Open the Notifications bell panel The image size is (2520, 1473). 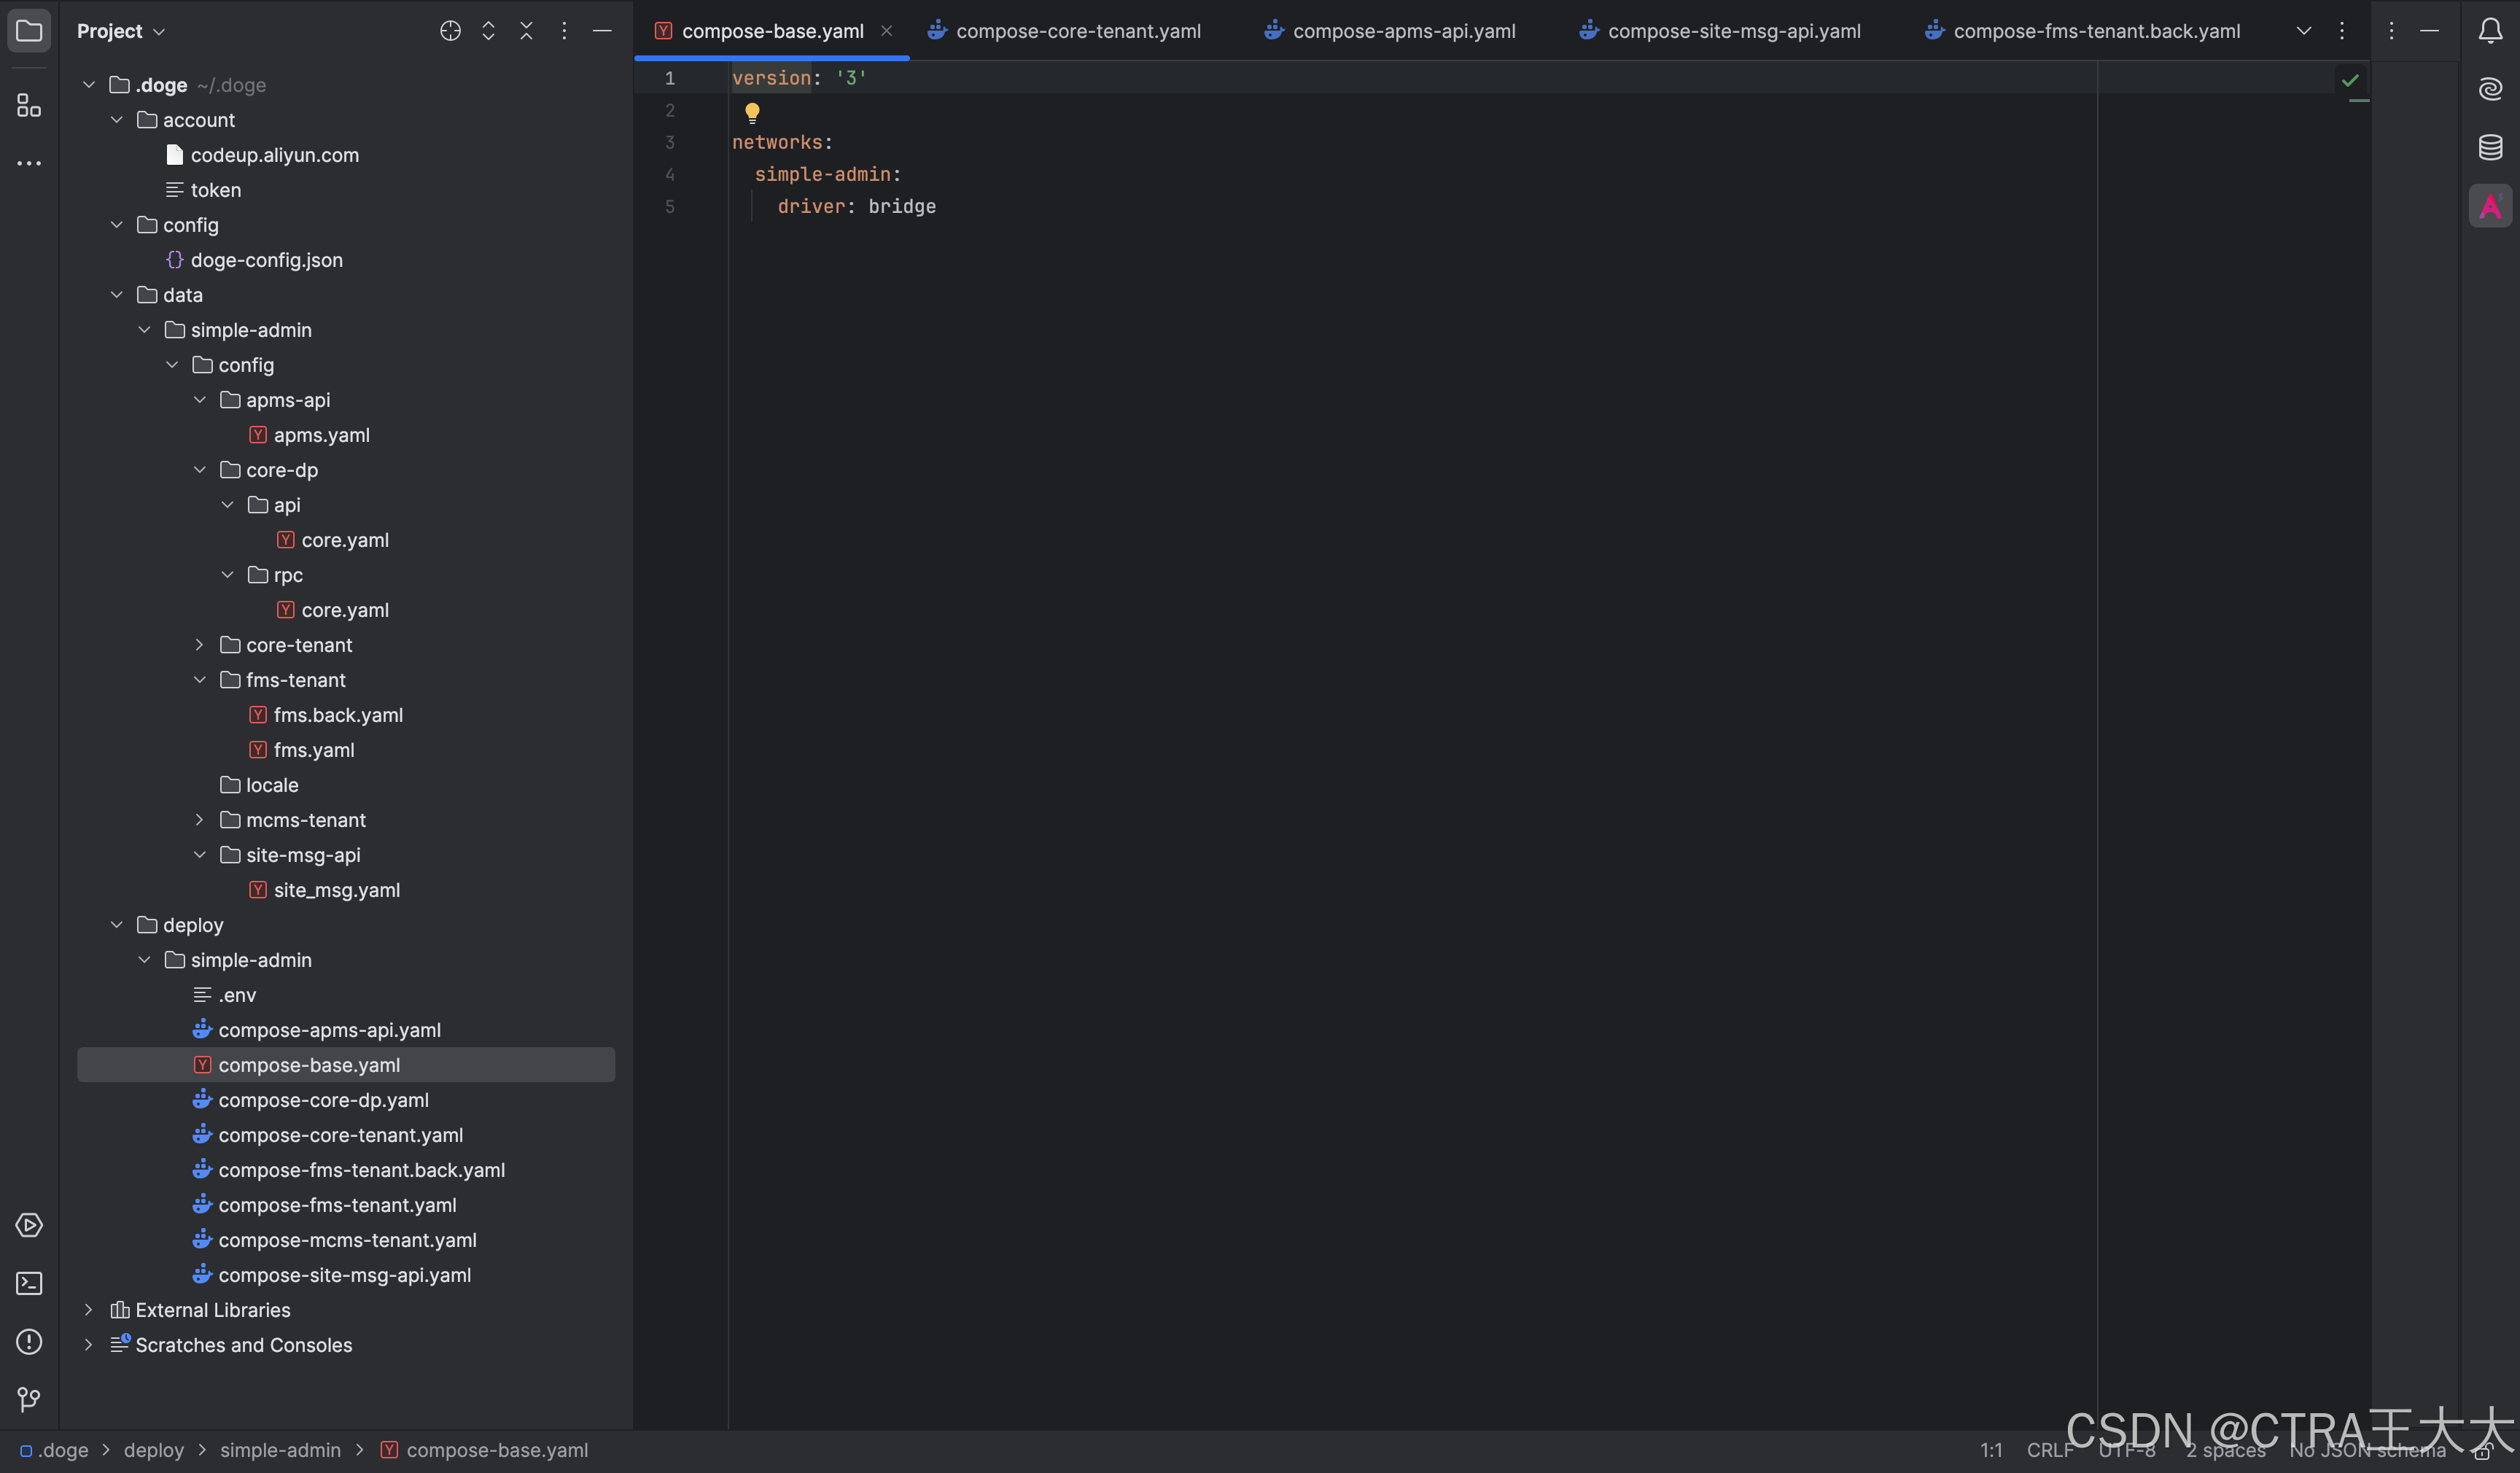(x=2490, y=31)
